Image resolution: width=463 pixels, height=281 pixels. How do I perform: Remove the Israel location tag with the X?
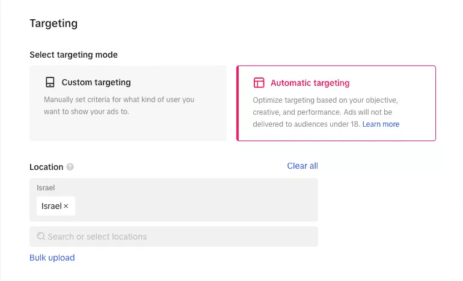(66, 206)
